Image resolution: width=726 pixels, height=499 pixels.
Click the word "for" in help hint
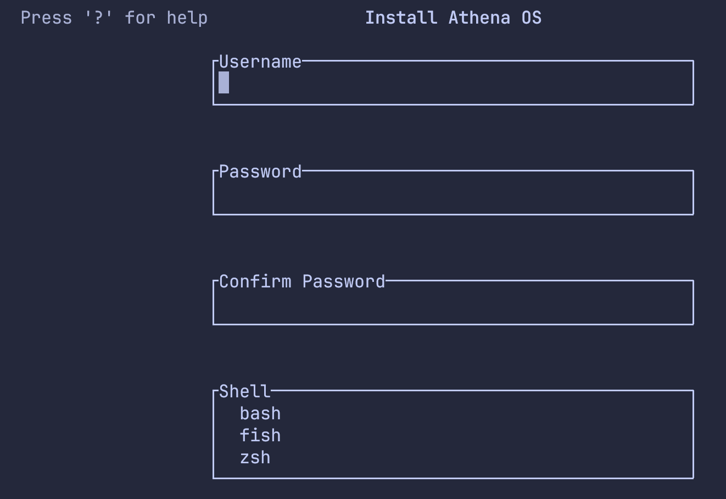coord(140,18)
